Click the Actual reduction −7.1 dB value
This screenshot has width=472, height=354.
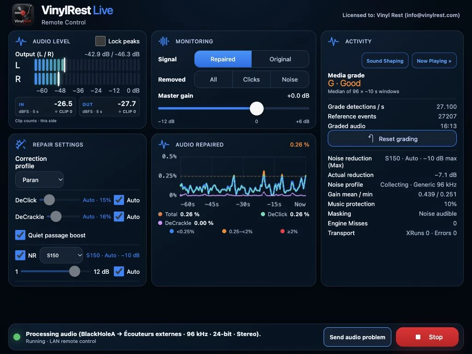(x=446, y=175)
